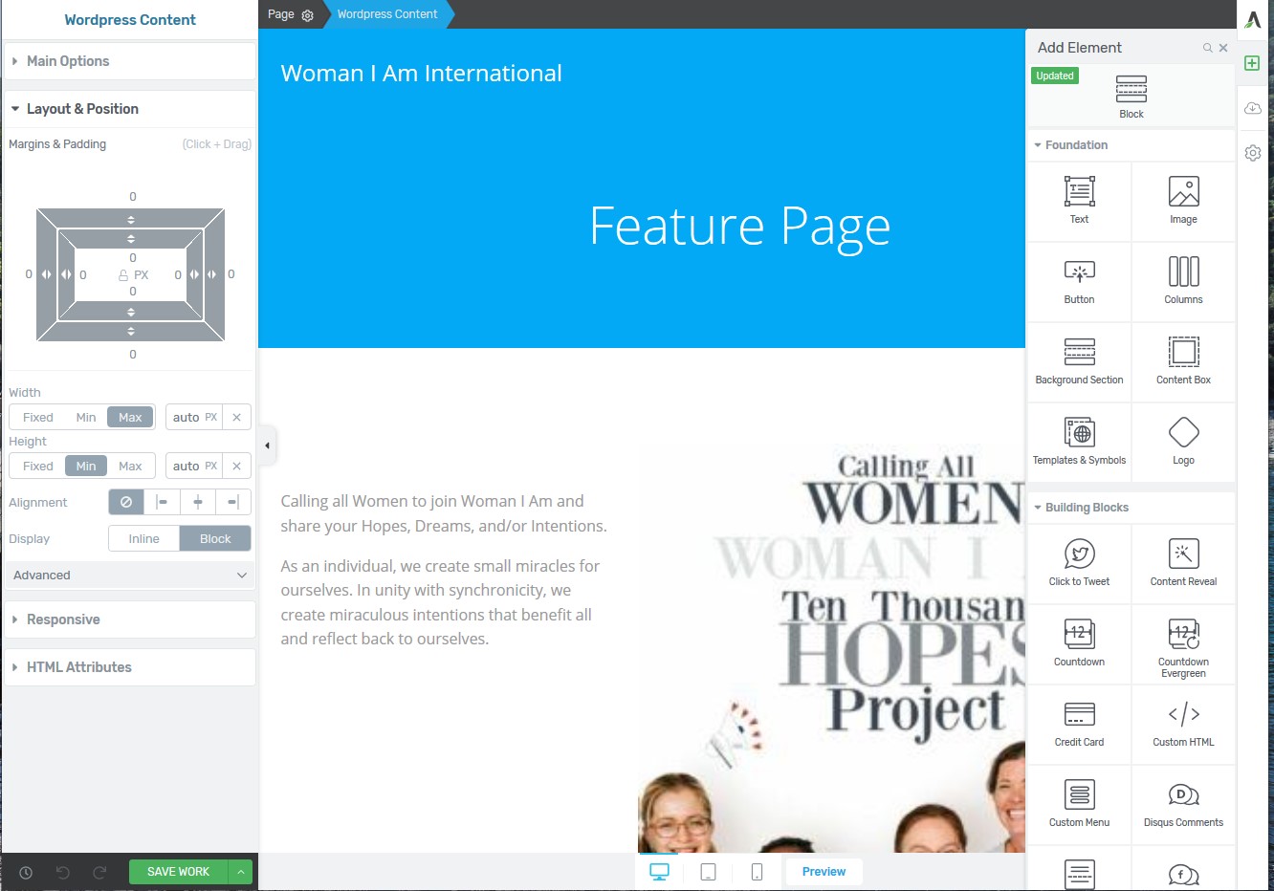Open the Save Work dropdown arrow
The height and width of the screenshot is (891, 1274).
pyautogui.click(x=241, y=872)
